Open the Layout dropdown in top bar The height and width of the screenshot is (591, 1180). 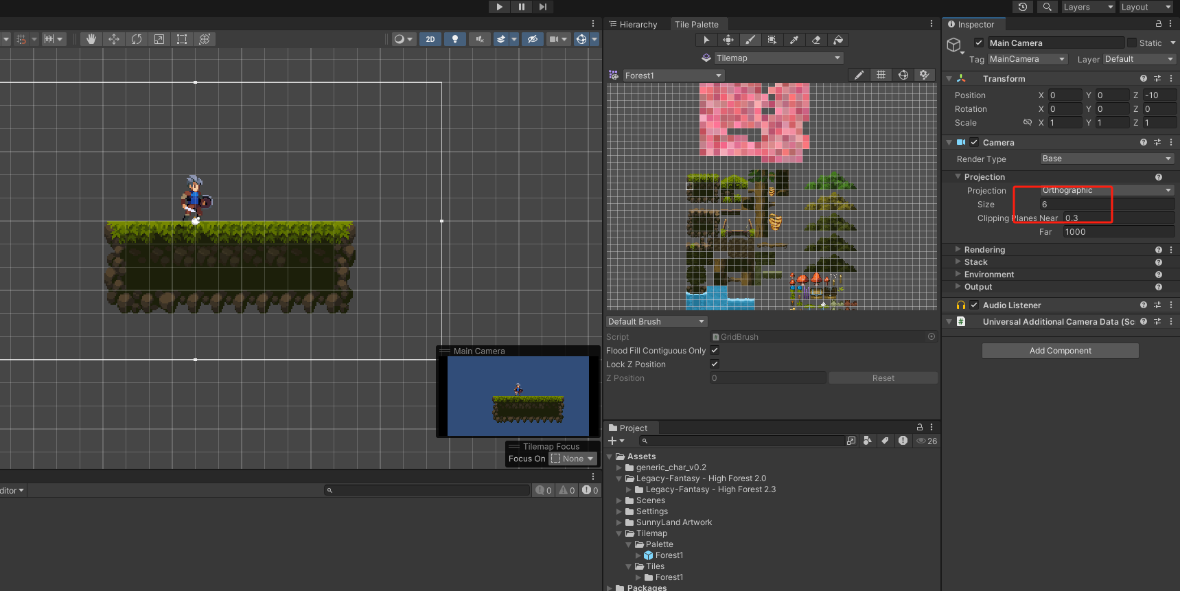tap(1146, 7)
